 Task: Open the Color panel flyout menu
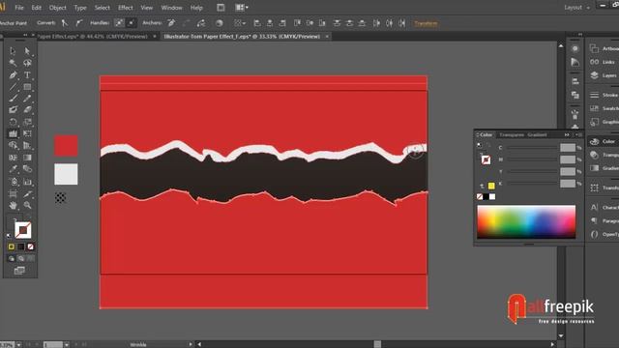click(579, 135)
